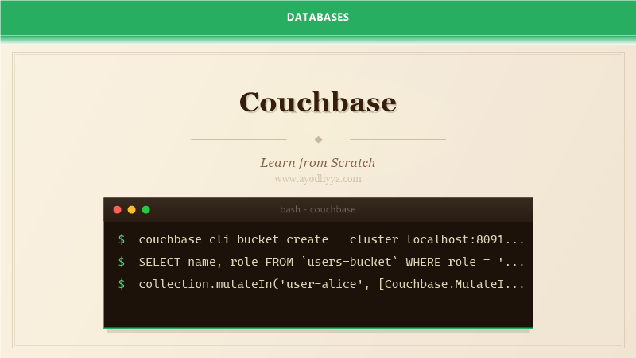The width and height of the screenshot is (636, 358).
Task: Open the www.ayodhyya.com link
Action: pos(317,179)
